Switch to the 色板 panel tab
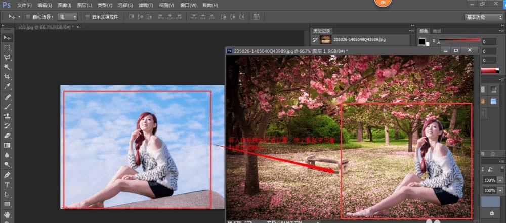The image size is (506, 223). click(437, 31)
